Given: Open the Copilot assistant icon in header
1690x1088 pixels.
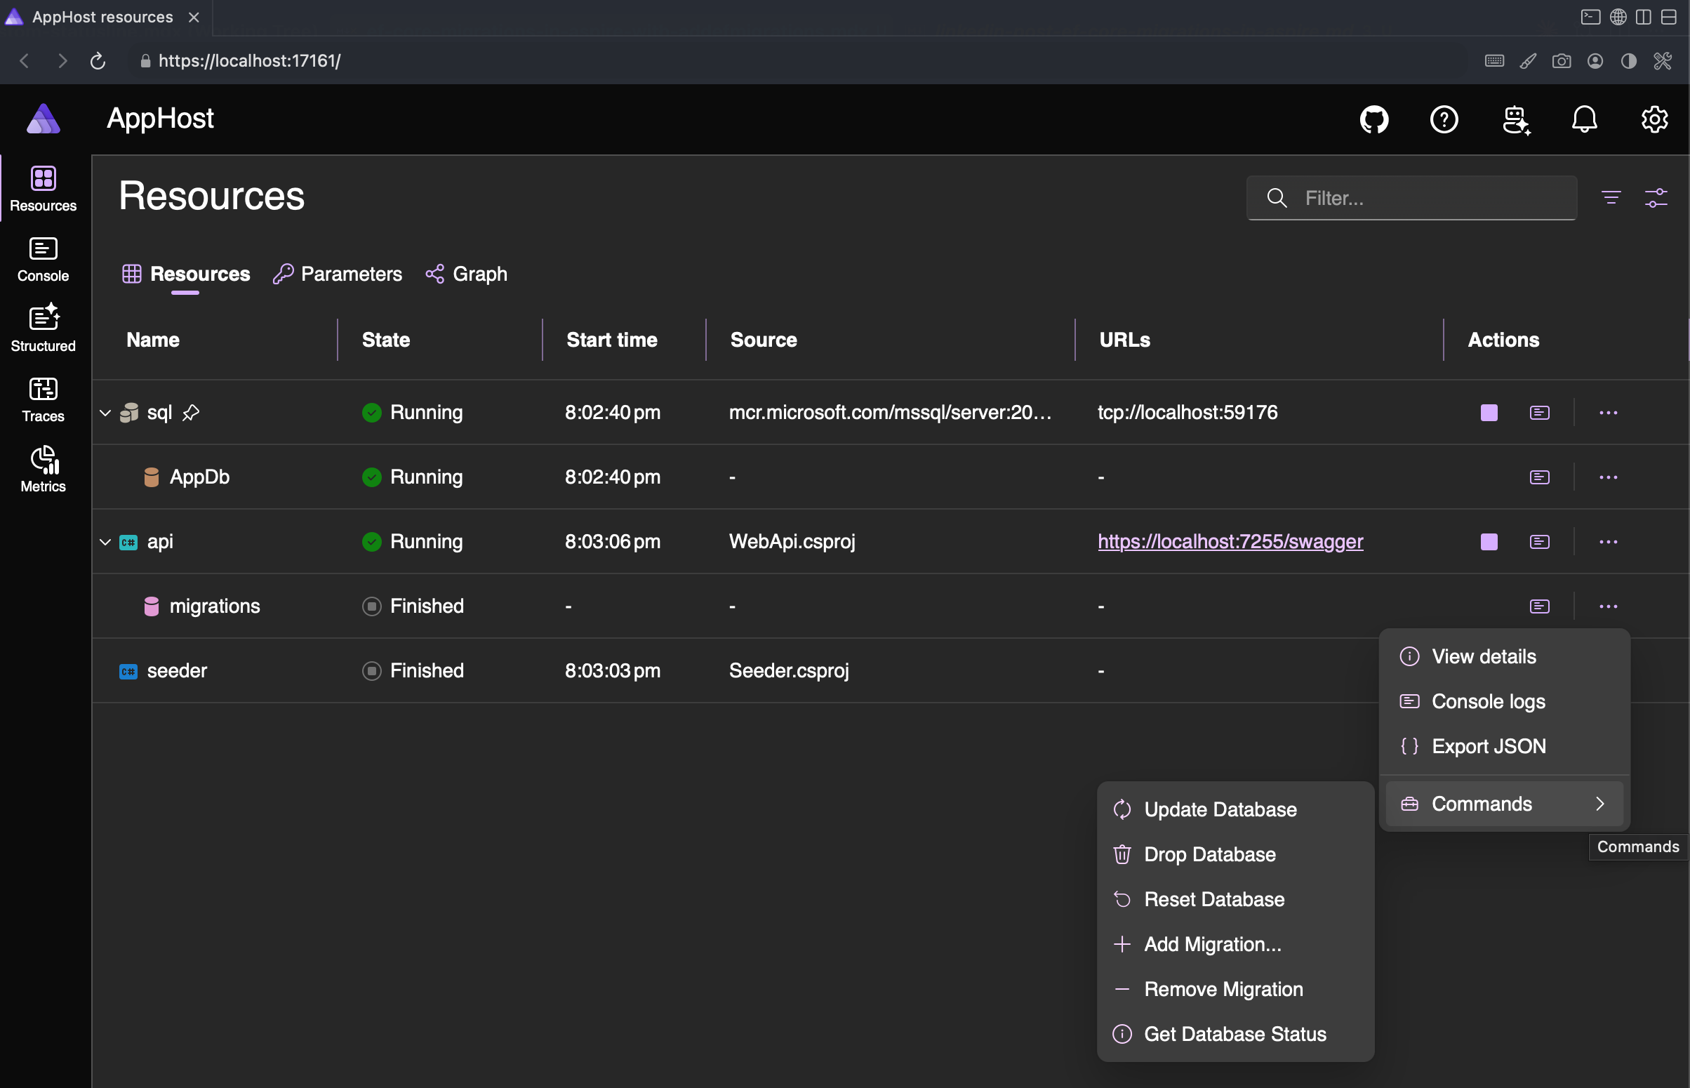Looking at the screenshot, I should click(x=1515, y=119).
